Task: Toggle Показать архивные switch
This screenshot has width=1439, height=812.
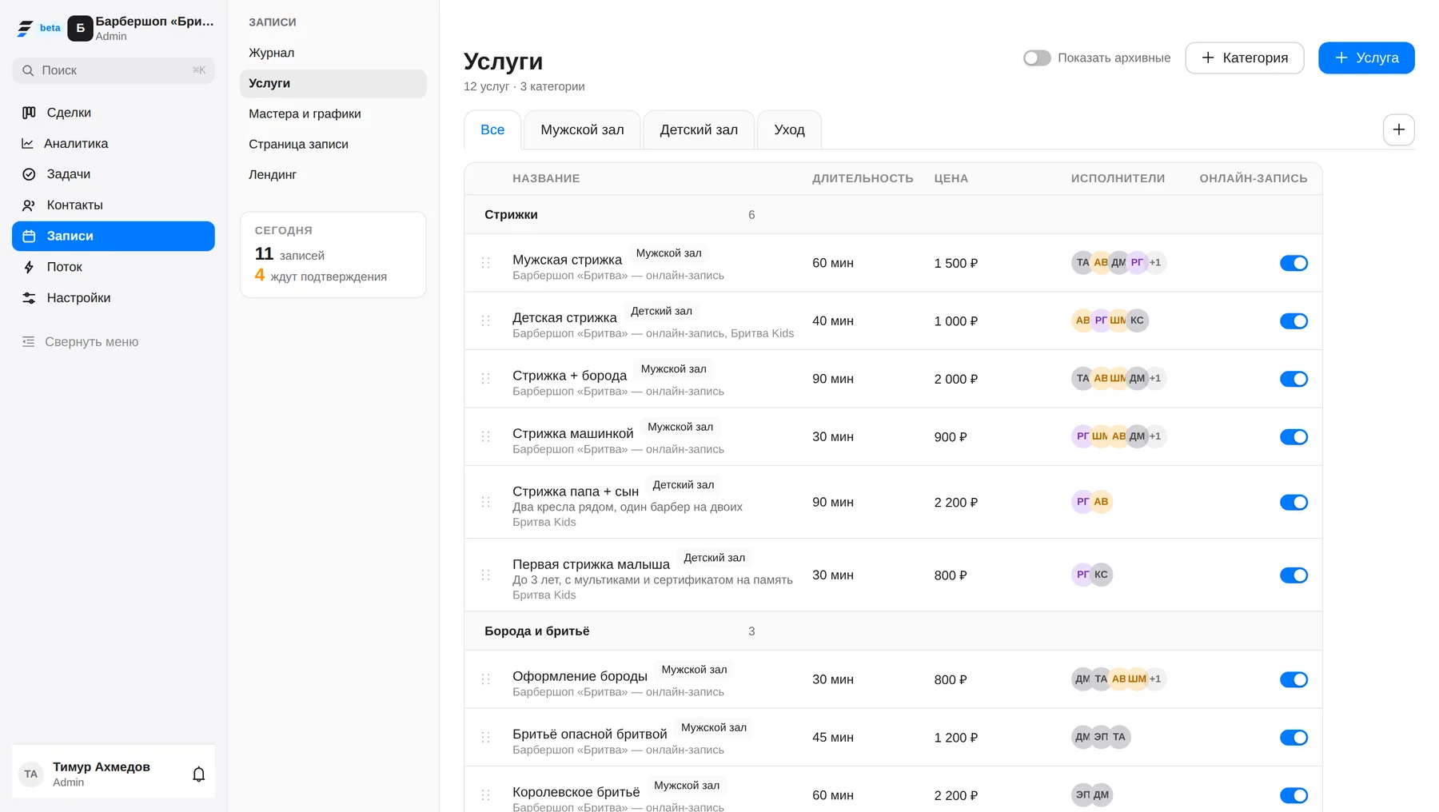Action: click(1037, 58)
